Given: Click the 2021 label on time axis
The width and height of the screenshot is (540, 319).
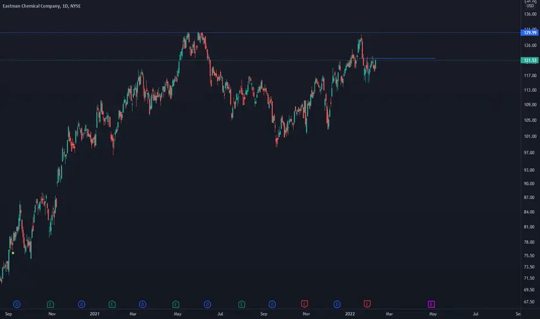Looking at the screenshot, I should click(x=94, y=314).
